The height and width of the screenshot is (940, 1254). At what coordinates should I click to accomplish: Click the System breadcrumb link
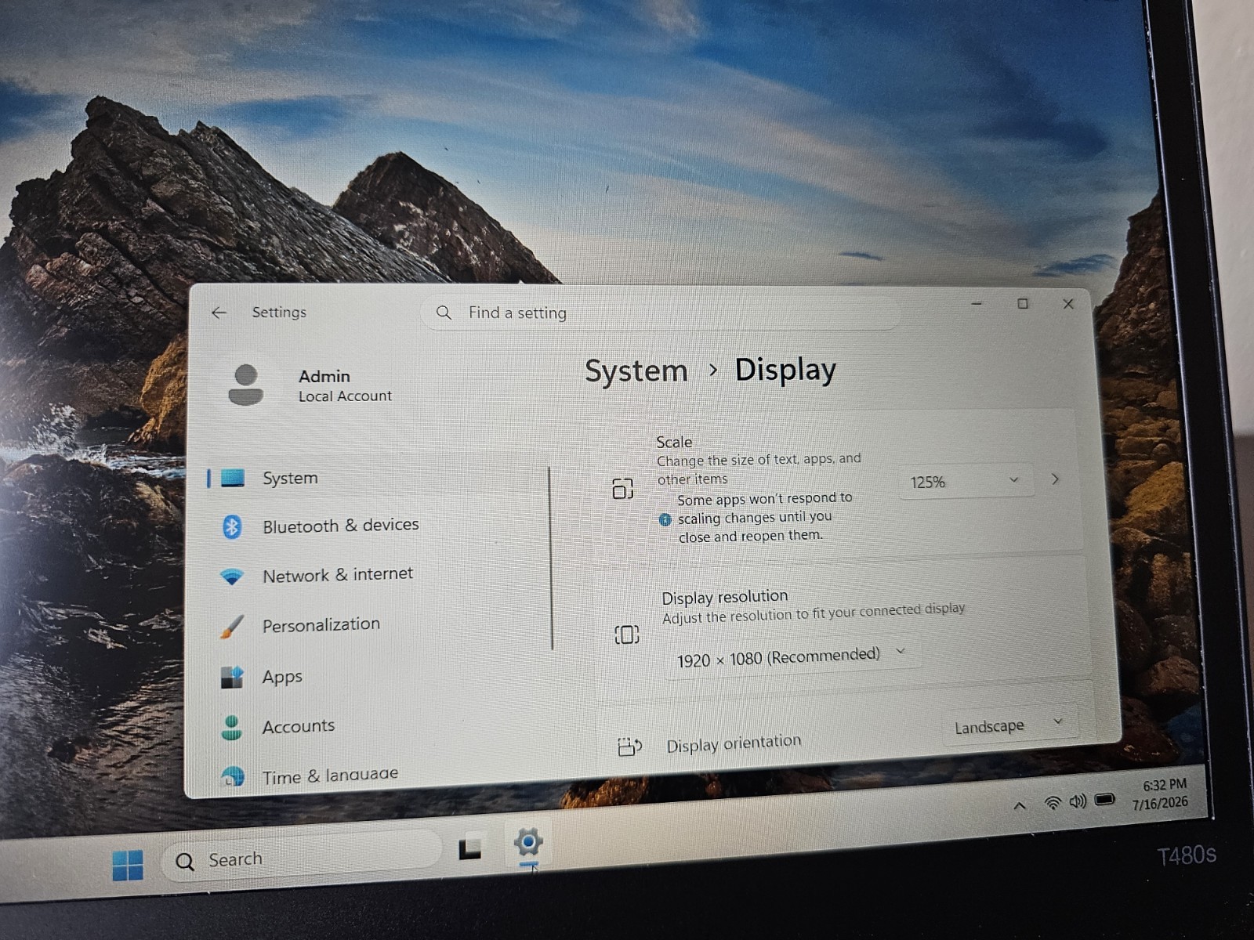[x=636, y=371]
